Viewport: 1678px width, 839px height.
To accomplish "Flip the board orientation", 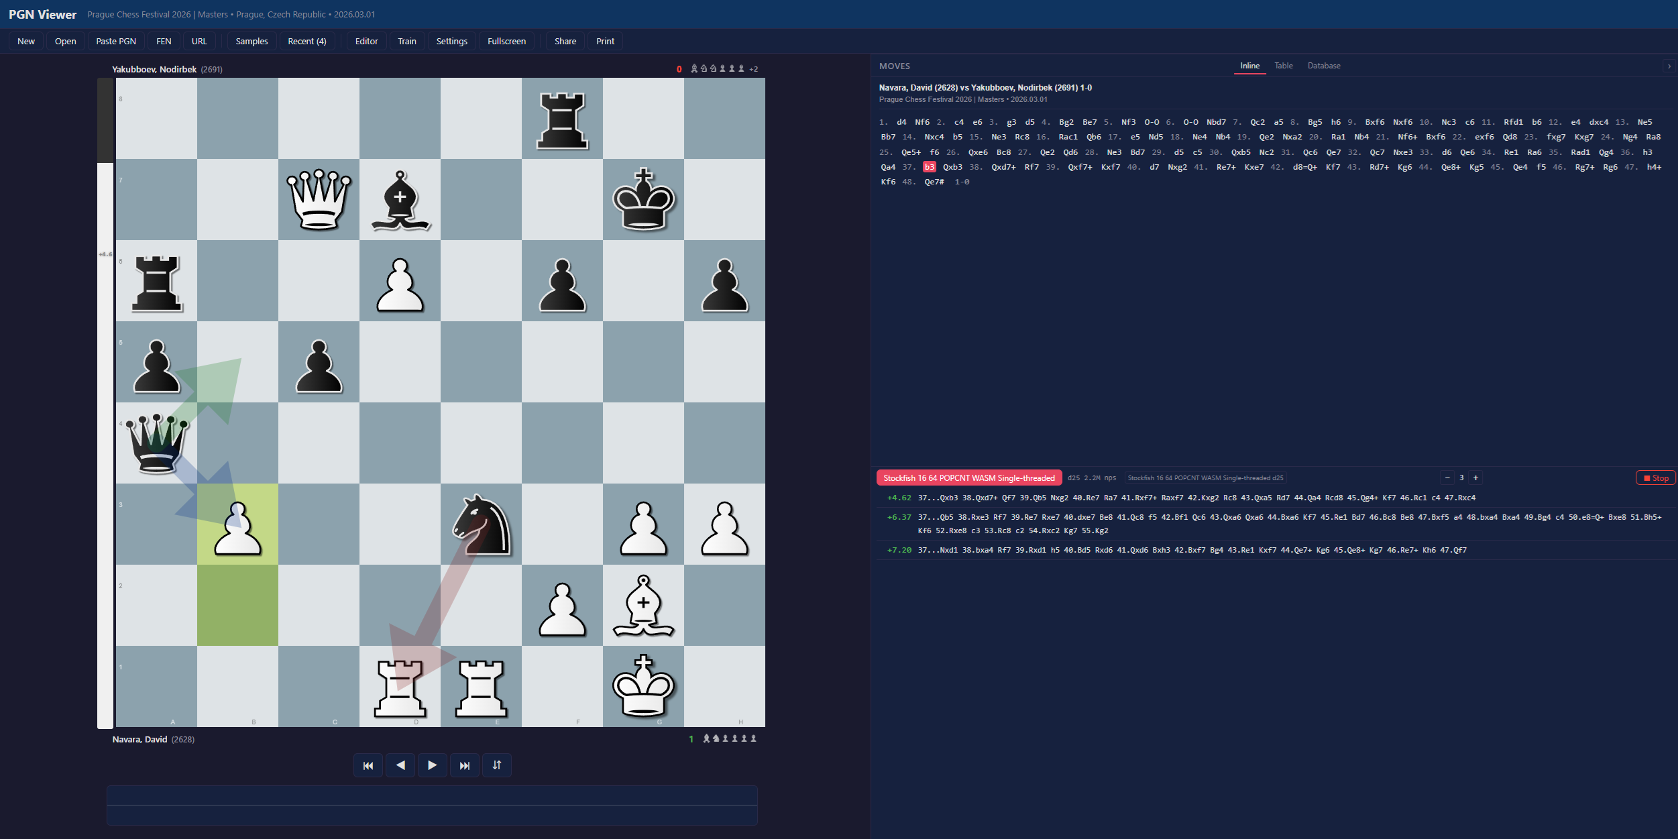I will 497,765.
